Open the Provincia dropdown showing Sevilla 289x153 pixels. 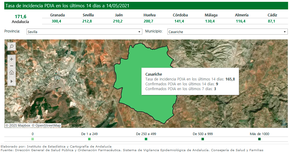coord(84,32)
